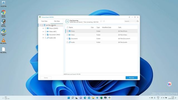Open Recycle Bin on the desktop
The width and height of the screenshot is (178, 100).
(x=4, y=4)
